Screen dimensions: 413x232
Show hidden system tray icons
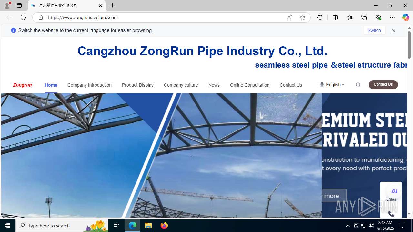click(348, 226)
